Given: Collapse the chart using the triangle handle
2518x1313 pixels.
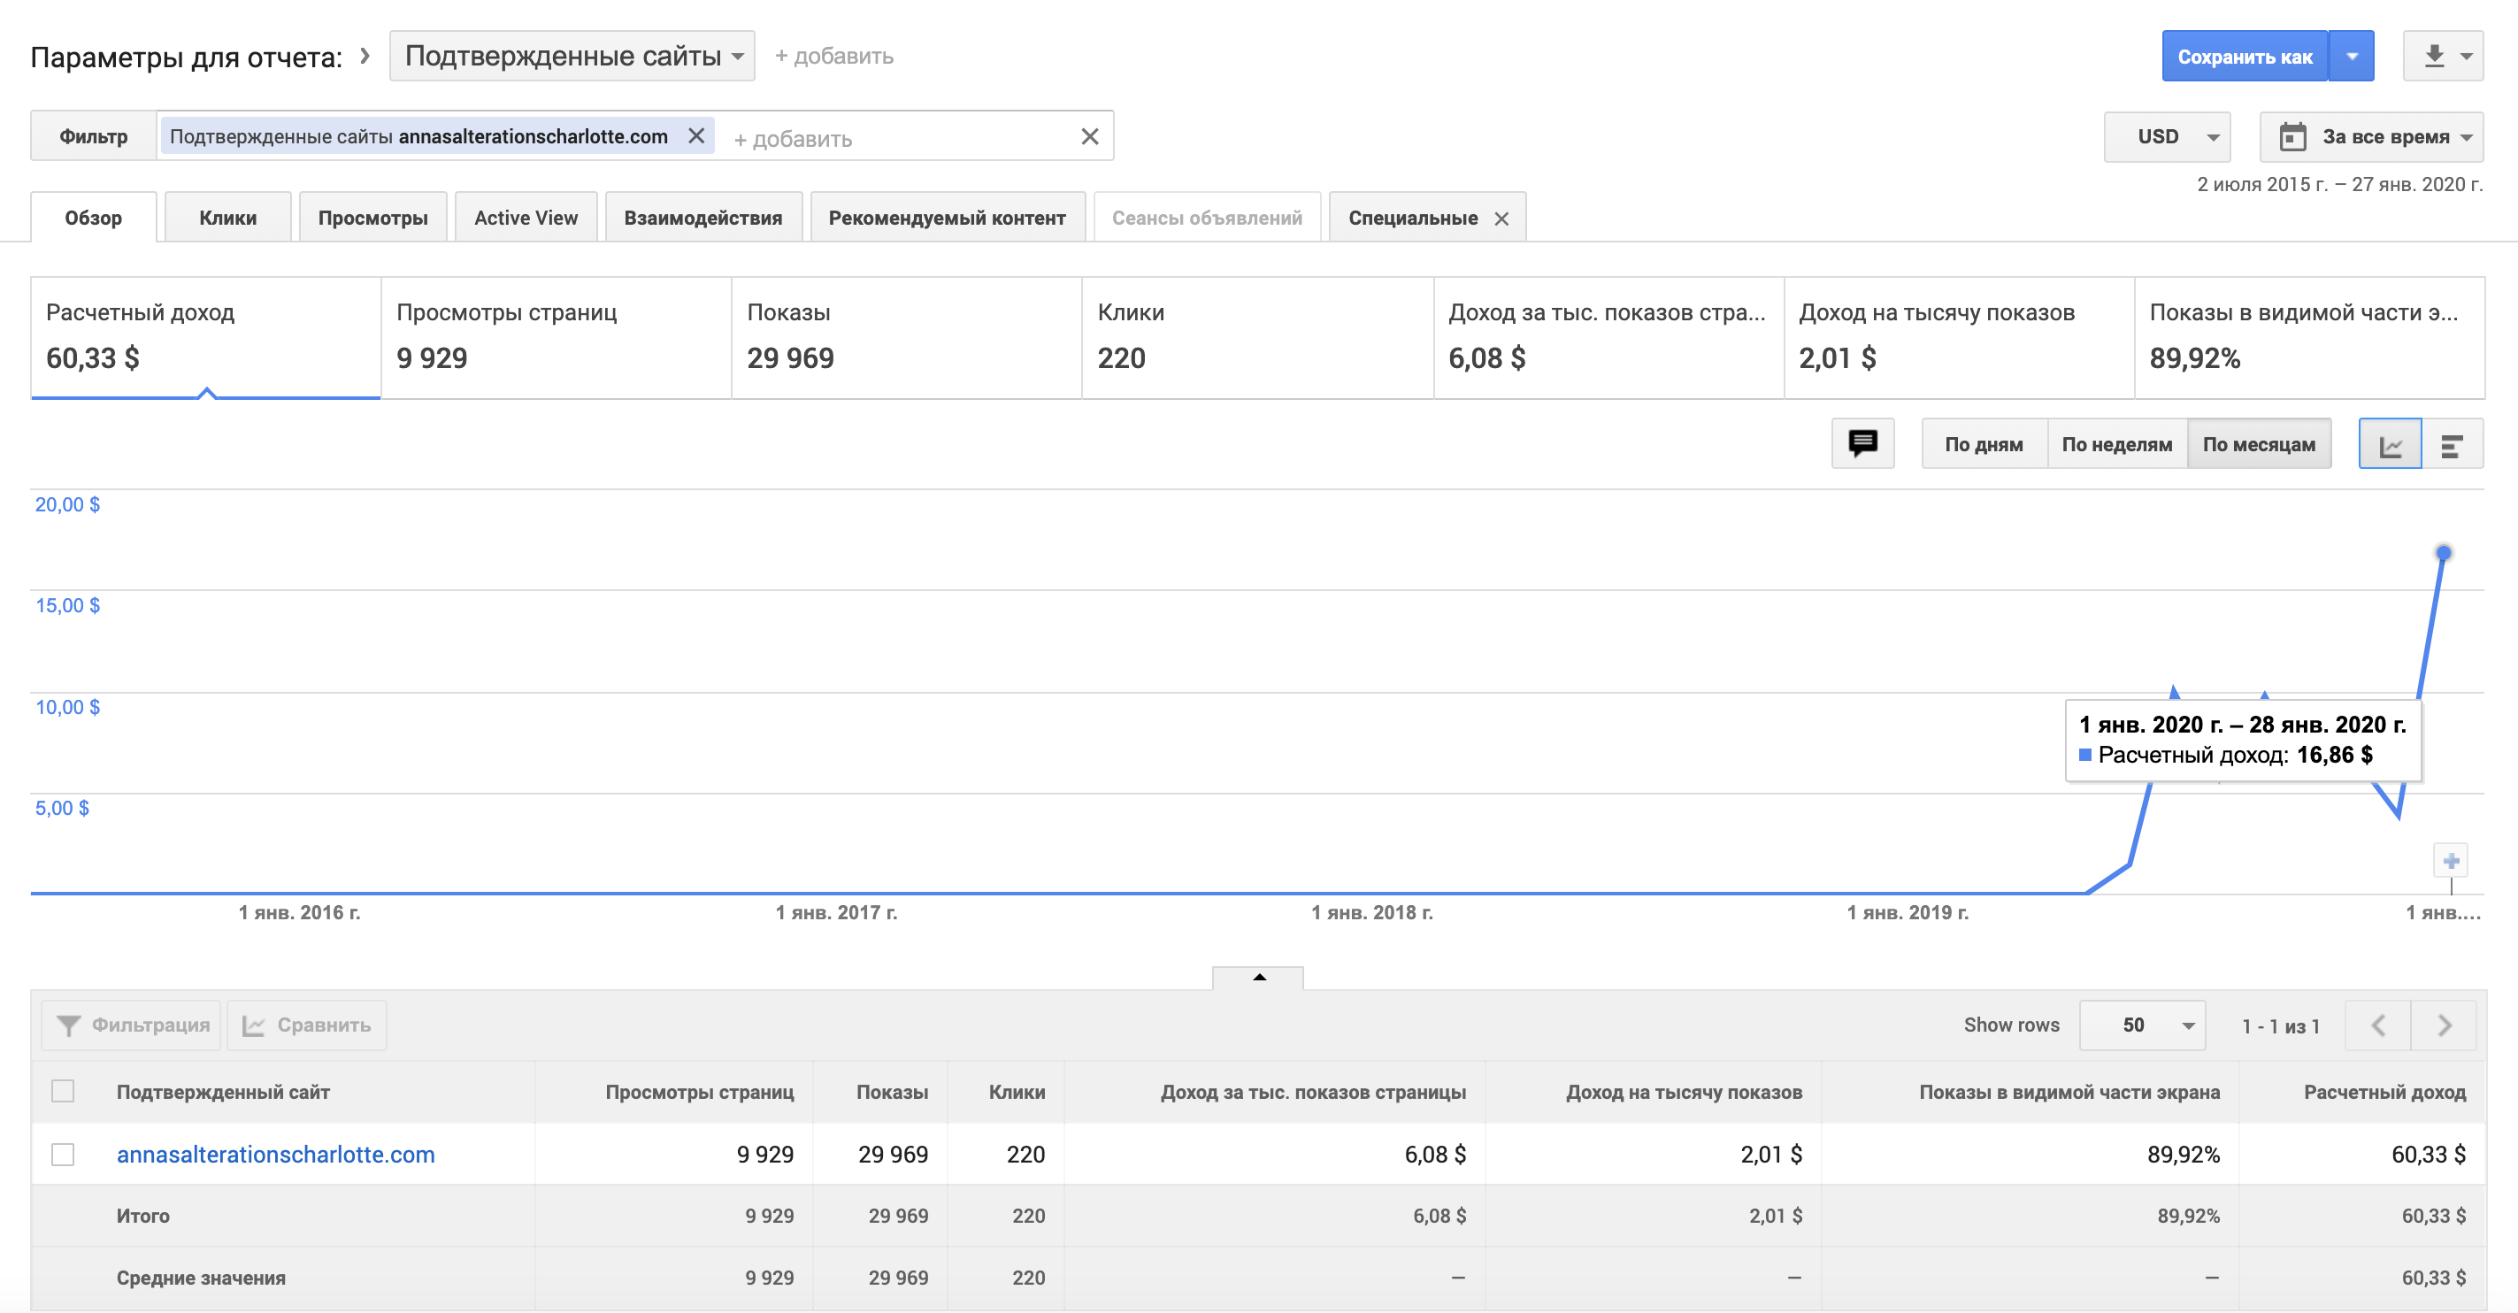Looking at the screenshot, I should [x=1259, y=977].
